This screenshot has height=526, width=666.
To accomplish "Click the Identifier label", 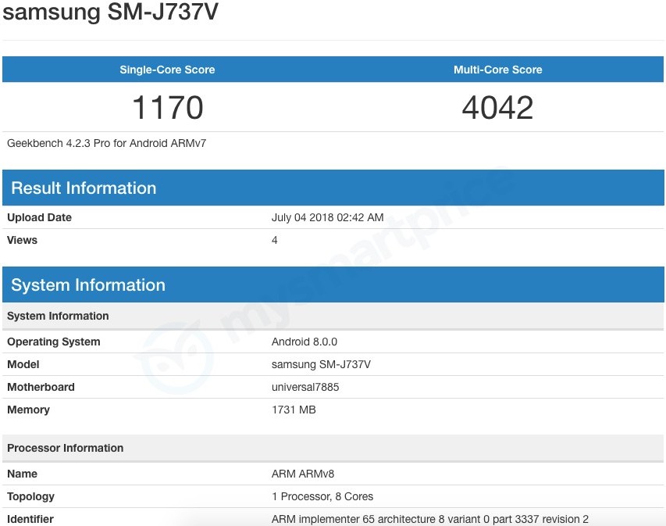I will pos(30,519).
